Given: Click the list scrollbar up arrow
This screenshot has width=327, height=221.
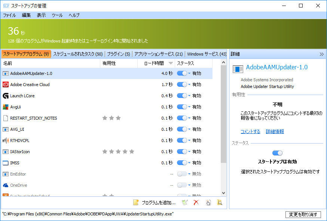Looking at the screenshot, I should 224,62.
